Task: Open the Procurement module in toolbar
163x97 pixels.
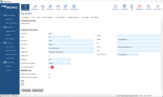Action: click(x=25, y=7)
